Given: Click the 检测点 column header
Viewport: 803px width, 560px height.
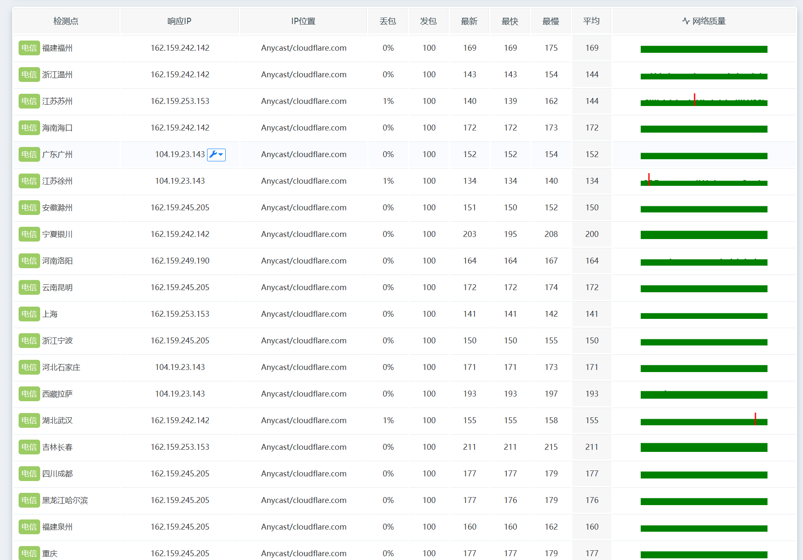Looking at the screenshot, I should (x=66, y=21).
